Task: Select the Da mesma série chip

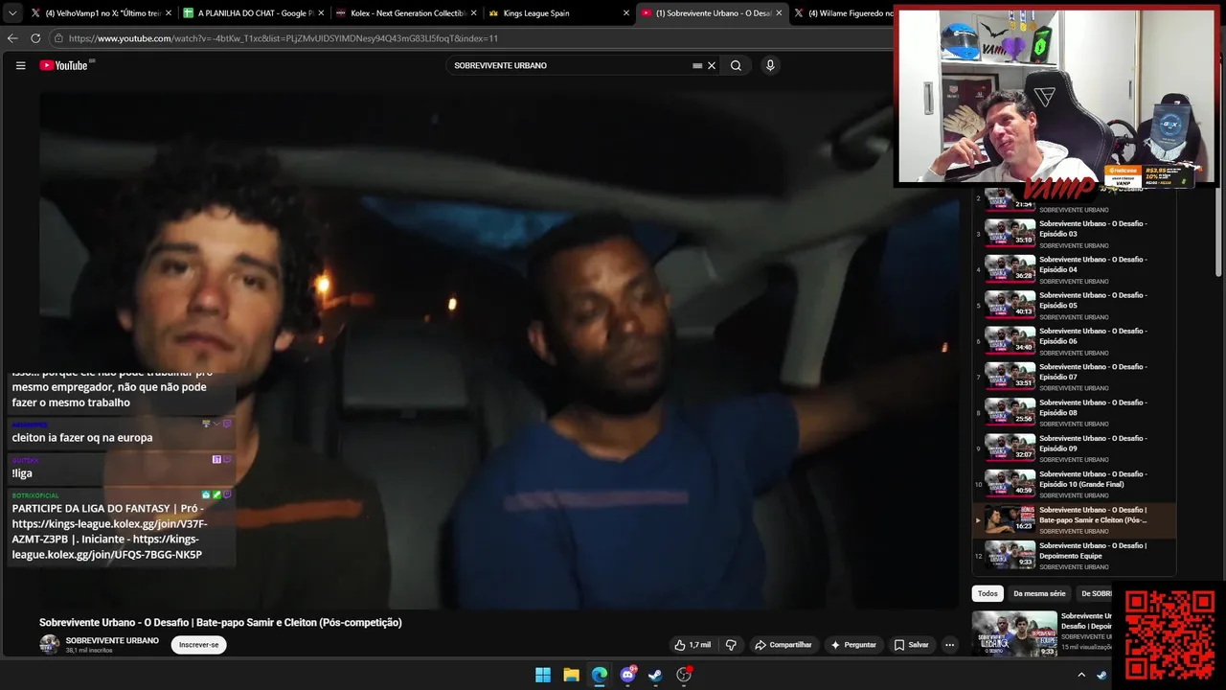Action: (x=1039, y=593)
